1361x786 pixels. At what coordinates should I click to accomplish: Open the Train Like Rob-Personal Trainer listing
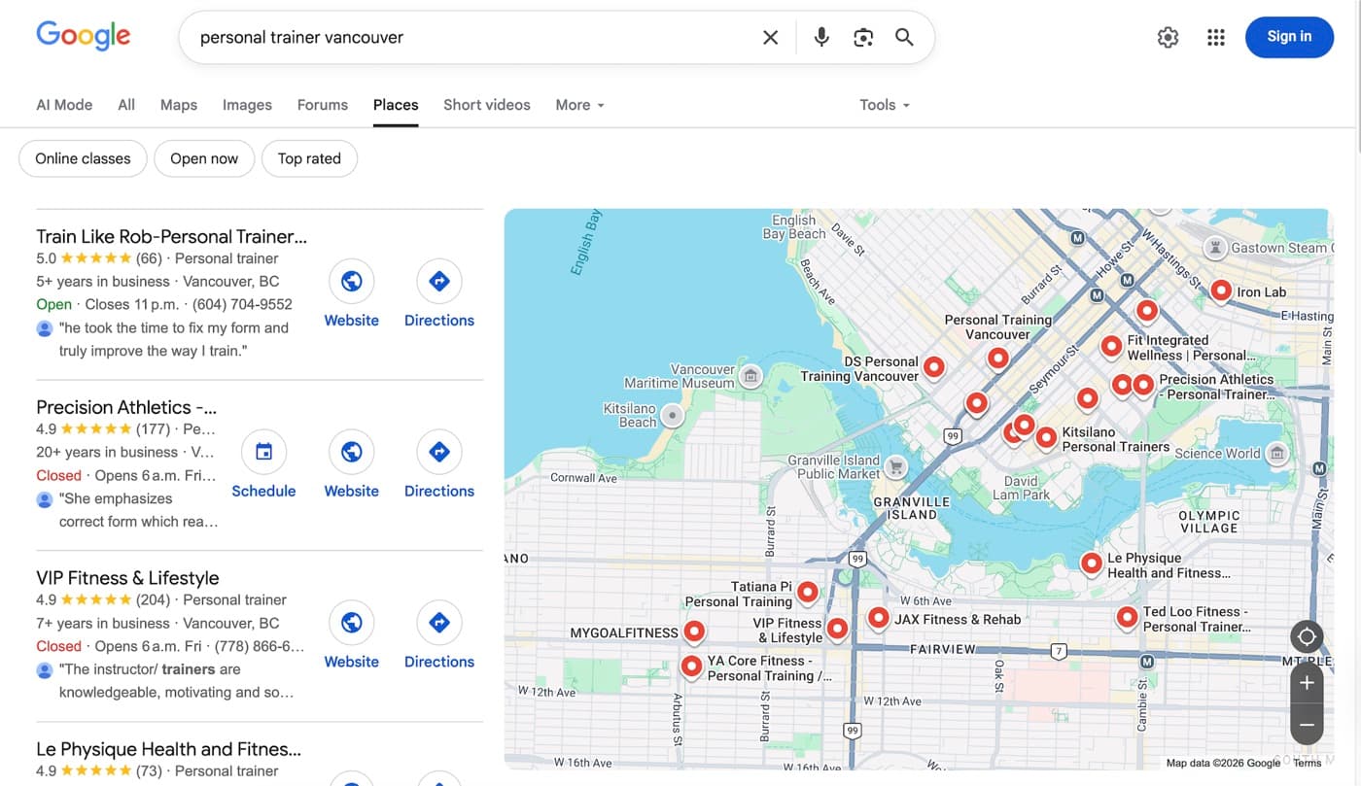coord(171,236)
